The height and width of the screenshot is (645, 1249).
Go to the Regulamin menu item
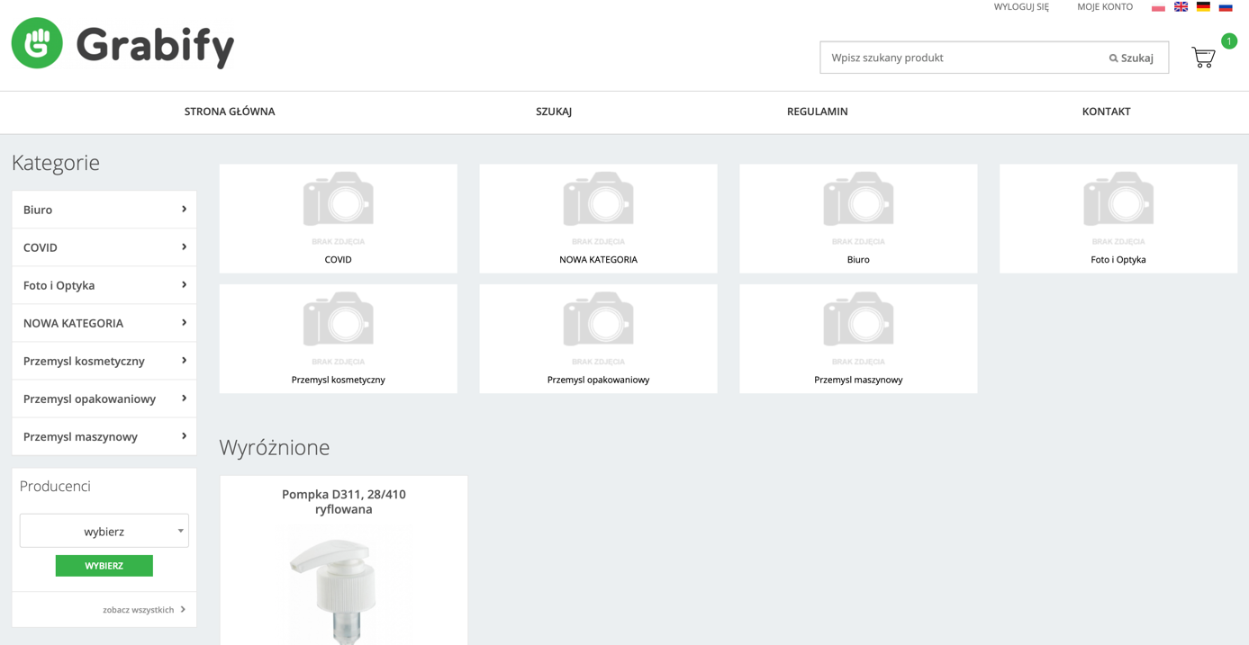tap(817, 112)
